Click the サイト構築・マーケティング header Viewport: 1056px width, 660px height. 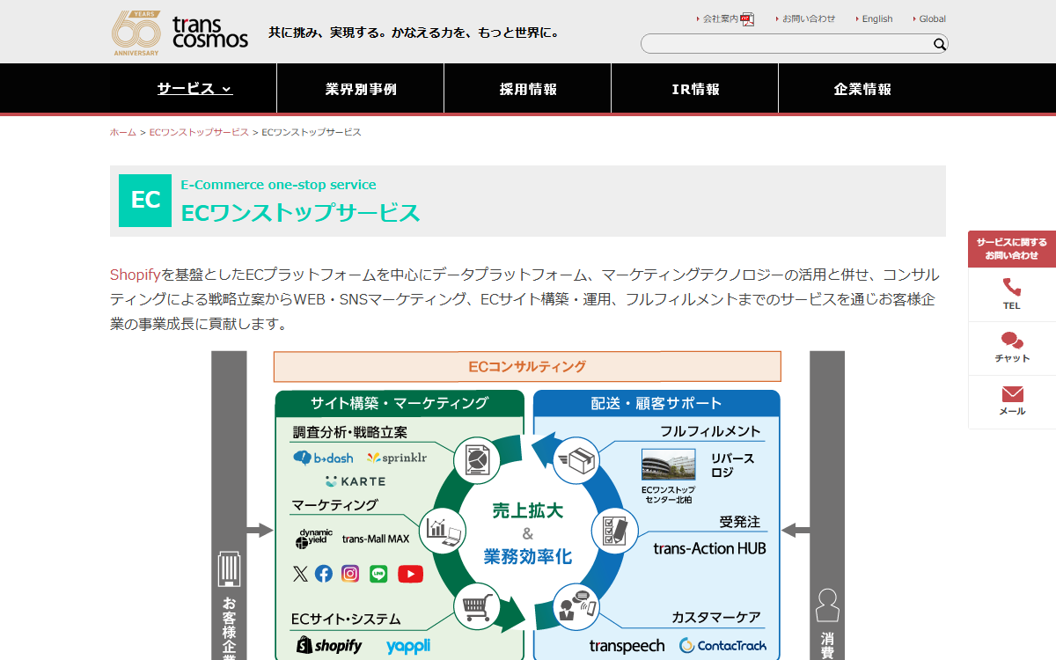(400, 403)
